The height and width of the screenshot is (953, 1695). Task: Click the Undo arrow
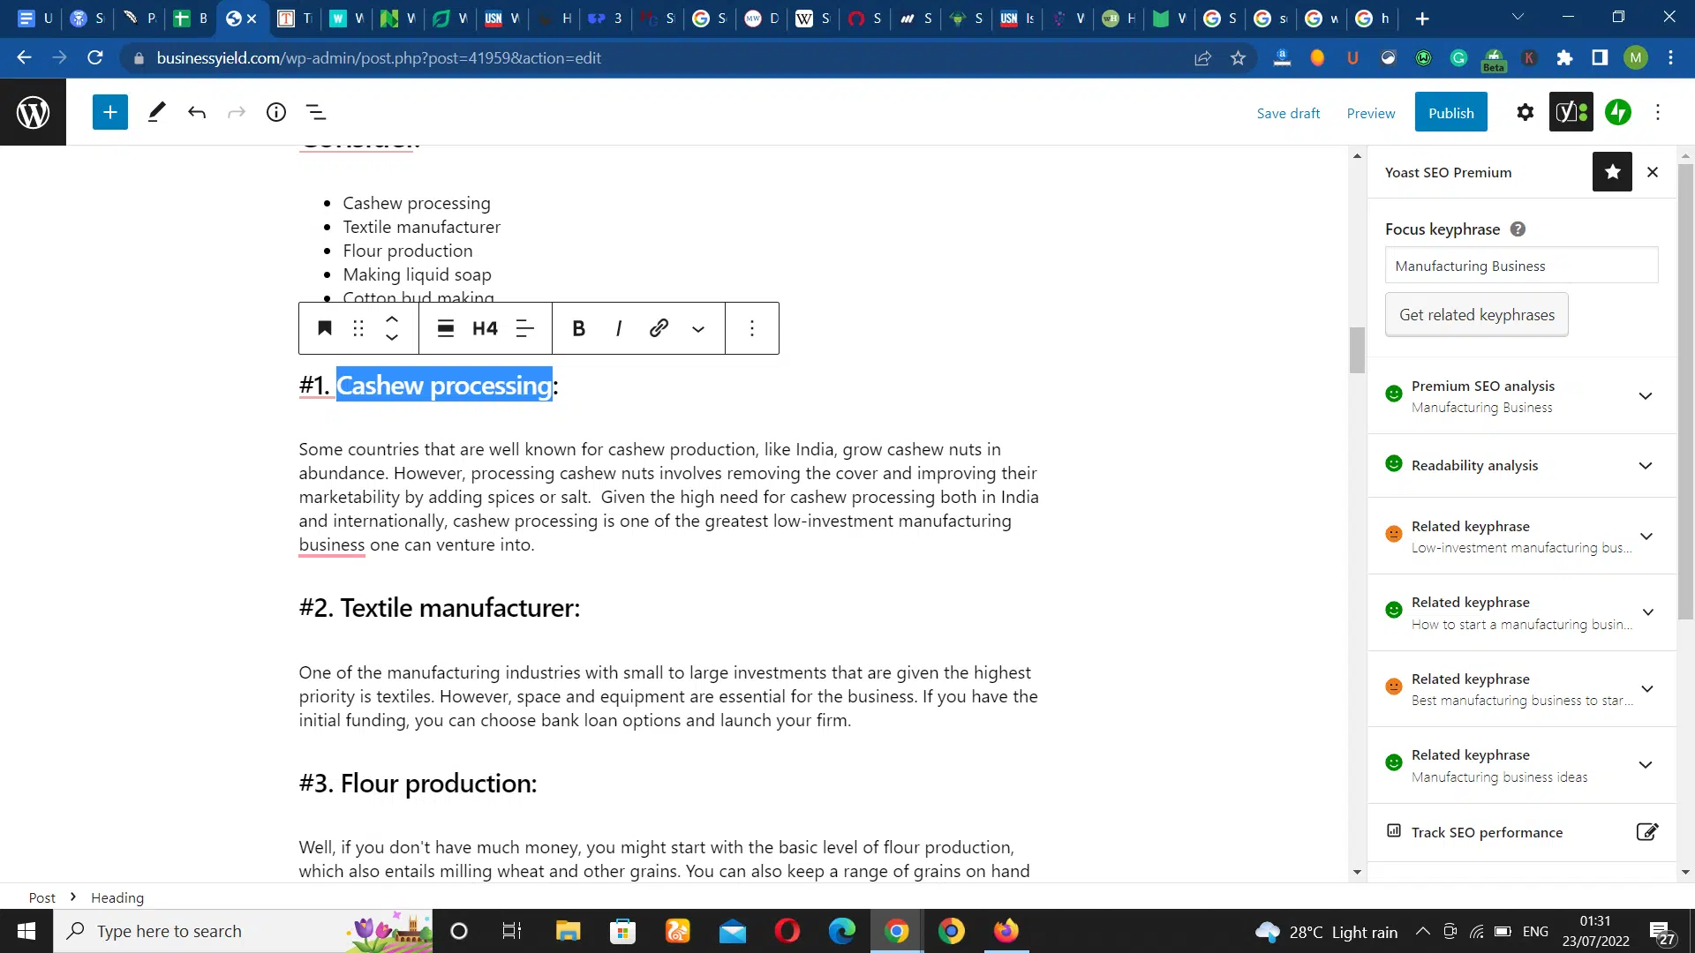[196, 112]
